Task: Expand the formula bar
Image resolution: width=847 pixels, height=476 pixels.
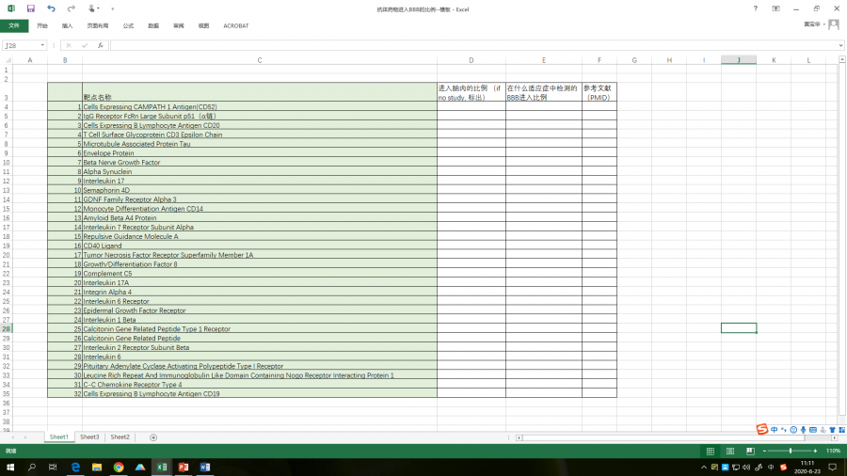Action: [x=840, y=45]
